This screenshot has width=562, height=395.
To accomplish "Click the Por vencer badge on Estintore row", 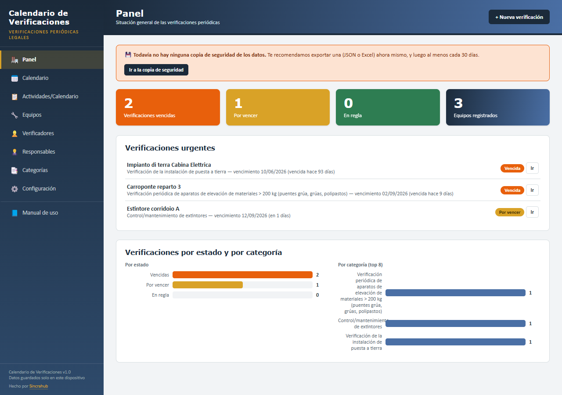I will point(510,212).
